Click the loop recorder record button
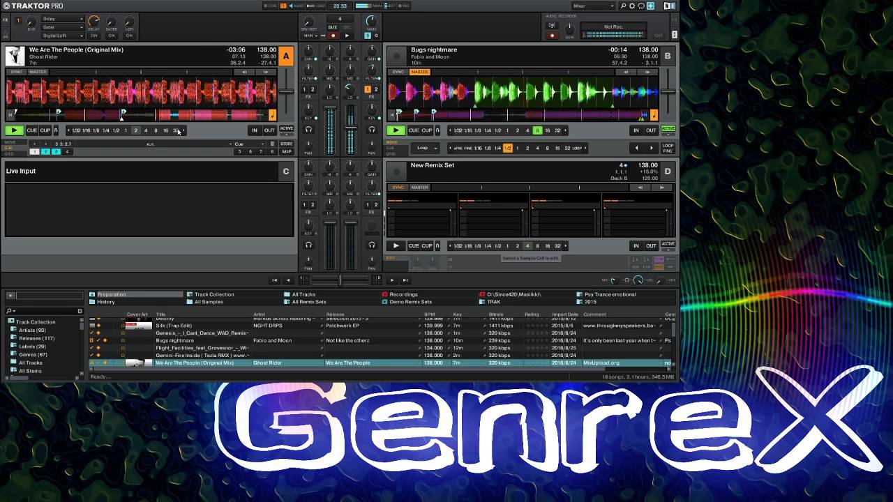This screenshot has width=893, height=502. [x=333, y=36]
